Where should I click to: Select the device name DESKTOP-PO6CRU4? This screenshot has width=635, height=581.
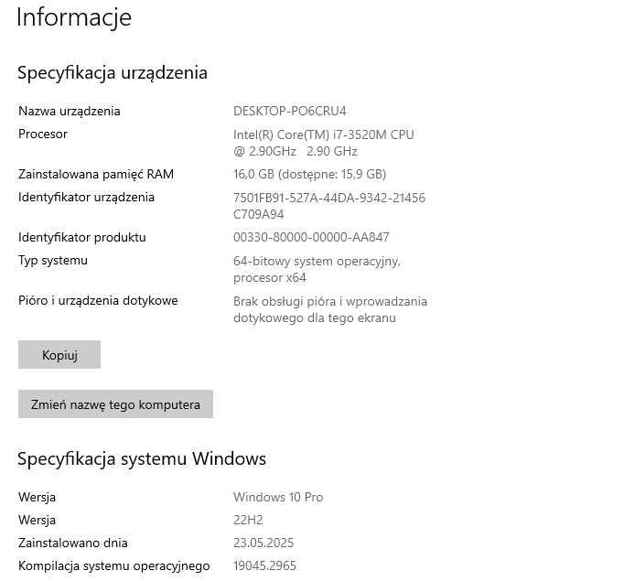click(x=290, y=112)
